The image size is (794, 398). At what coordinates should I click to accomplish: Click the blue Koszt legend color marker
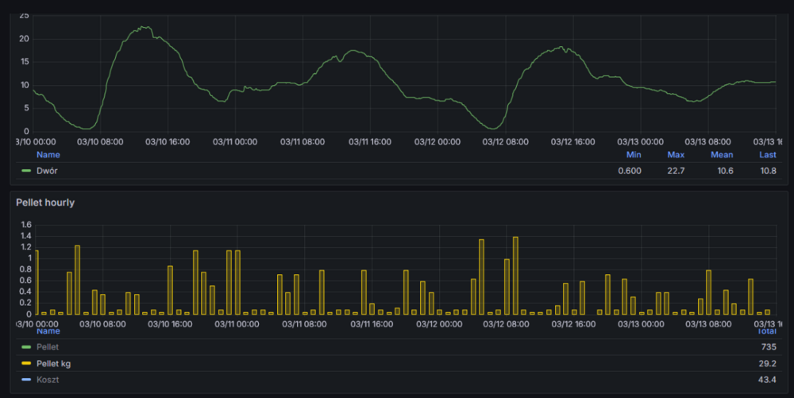click(26, 381)
